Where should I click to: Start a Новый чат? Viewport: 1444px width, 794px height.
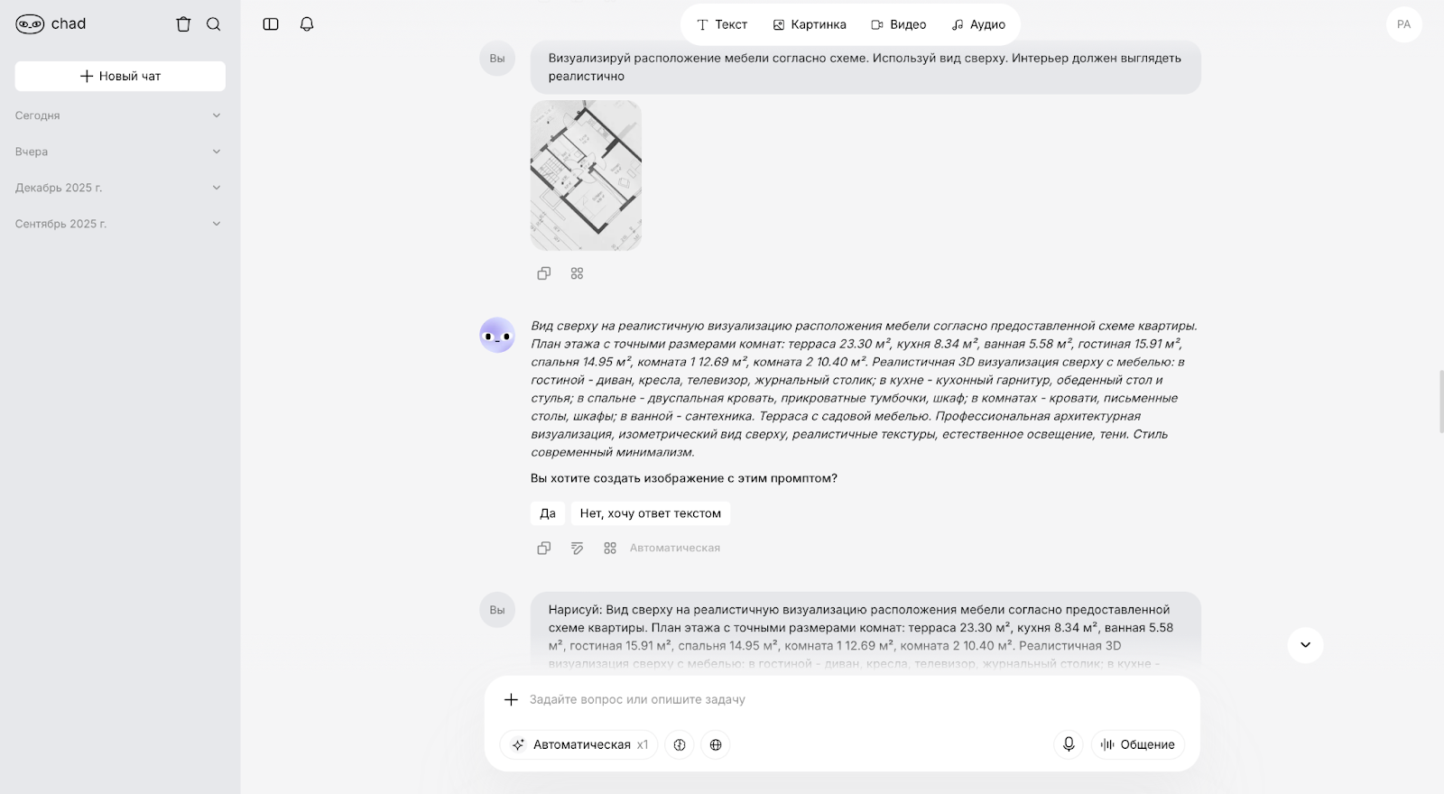tap(119, 76)
